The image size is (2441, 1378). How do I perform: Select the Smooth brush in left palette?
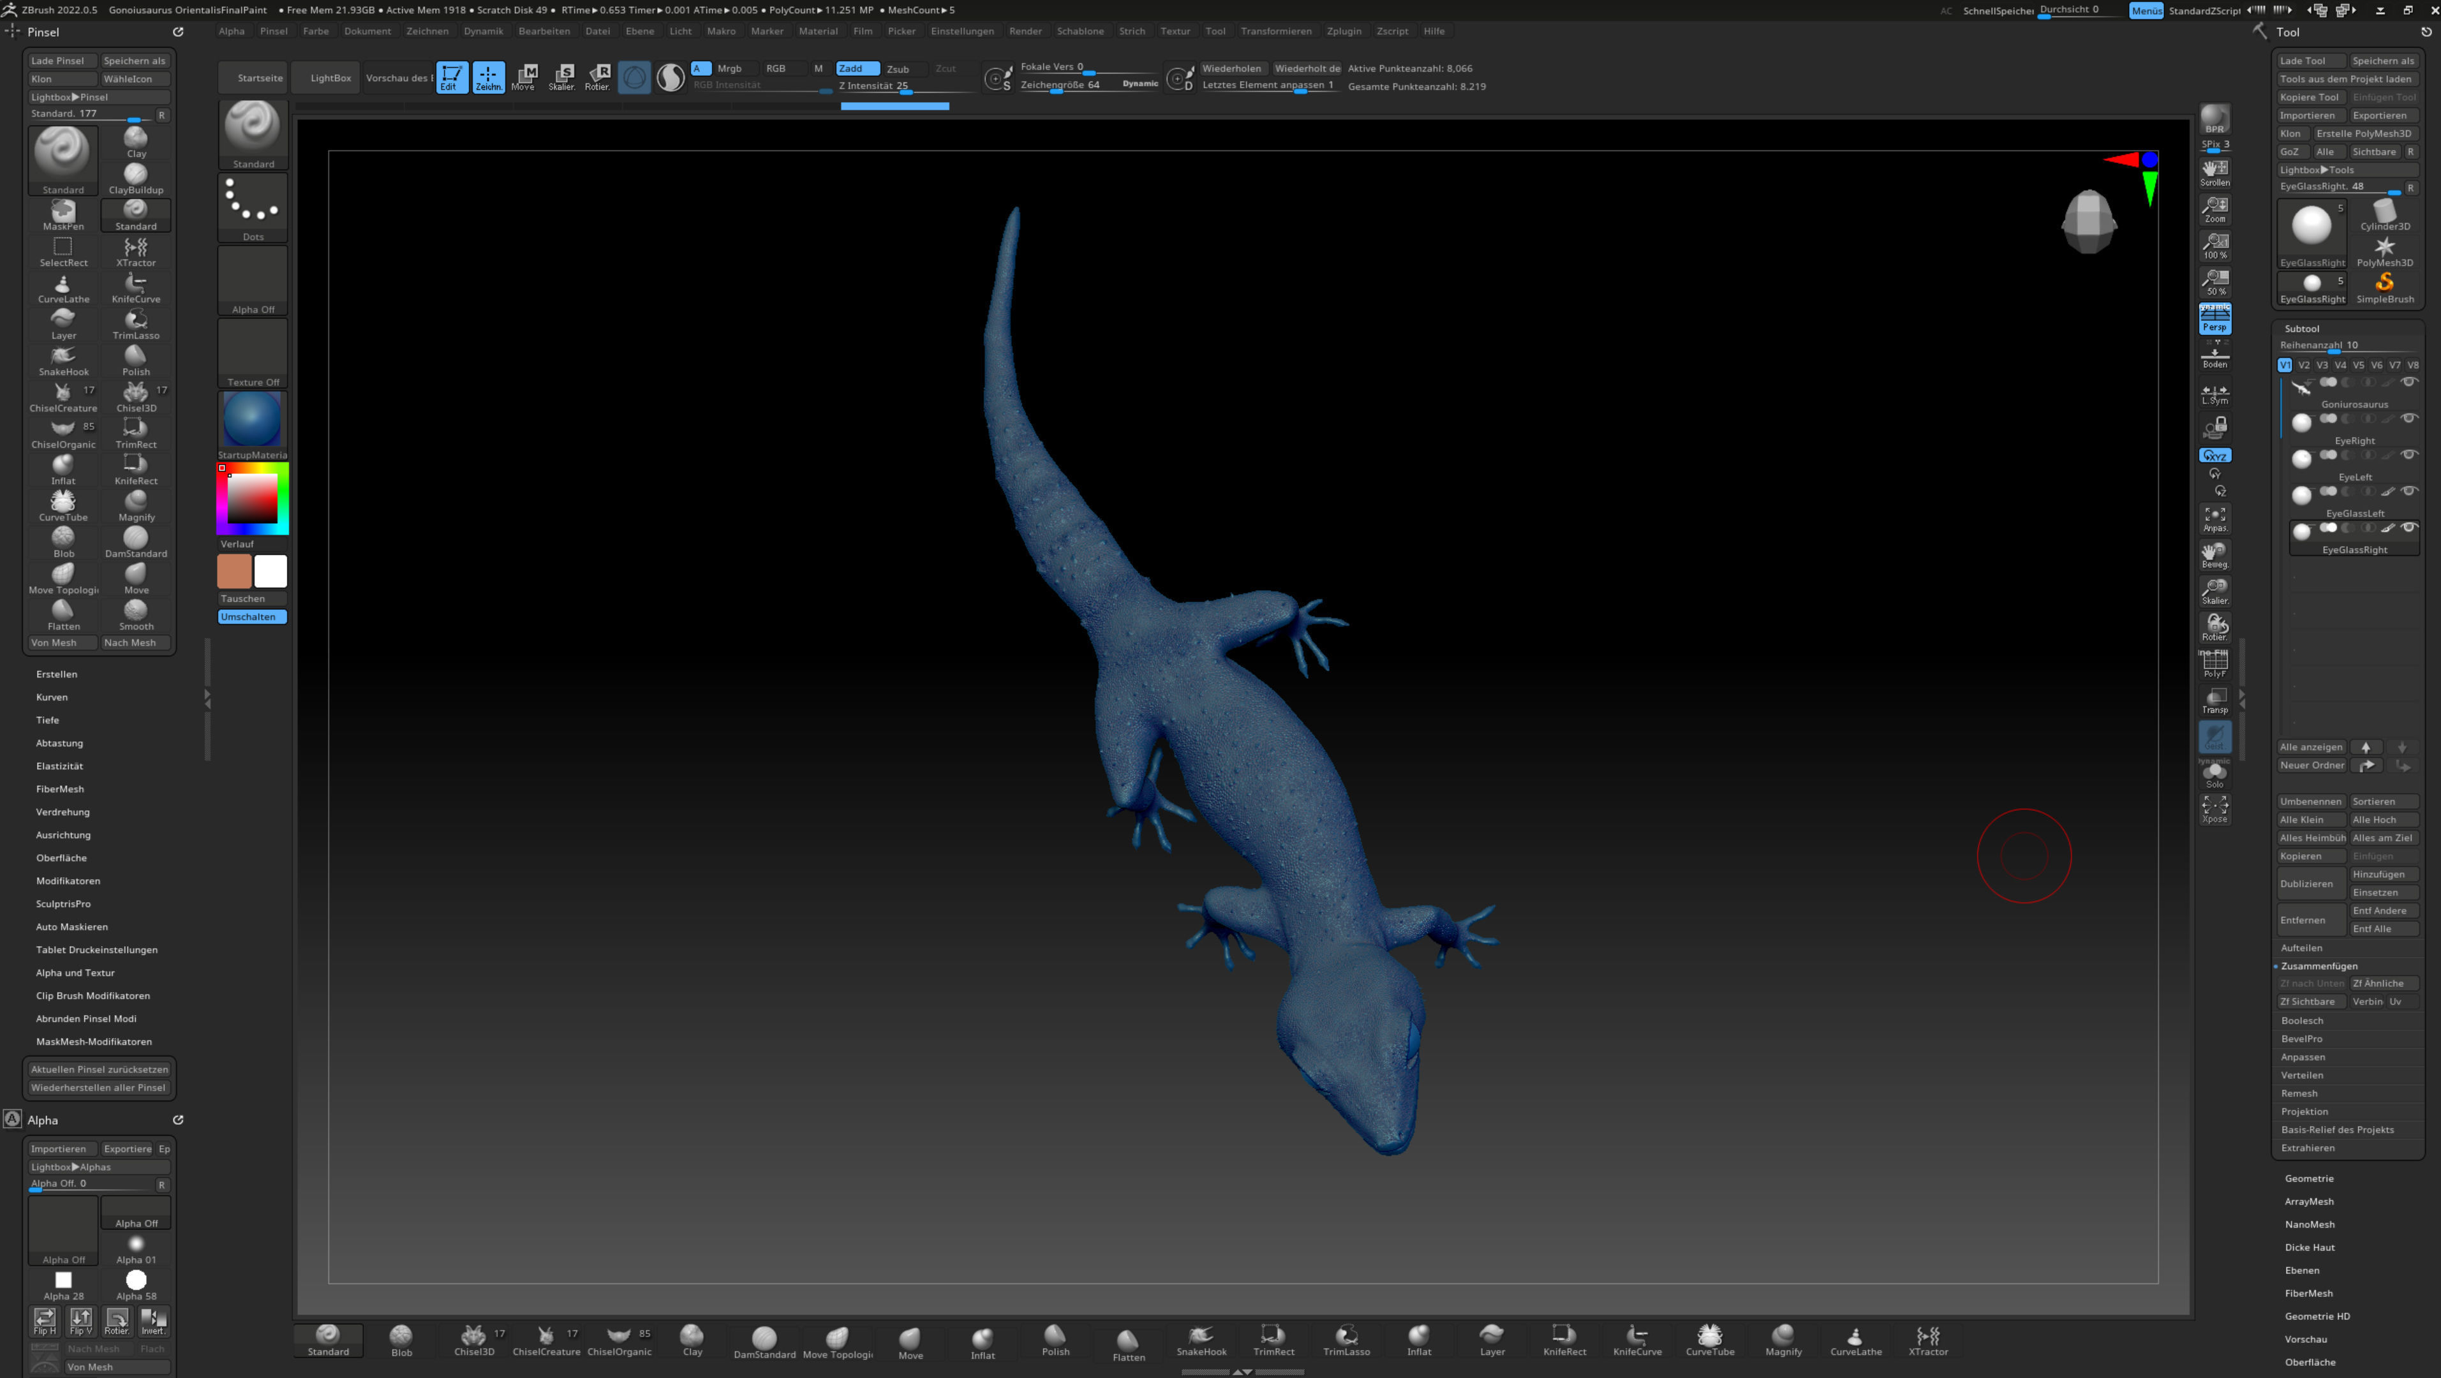[x=135, y=615]
